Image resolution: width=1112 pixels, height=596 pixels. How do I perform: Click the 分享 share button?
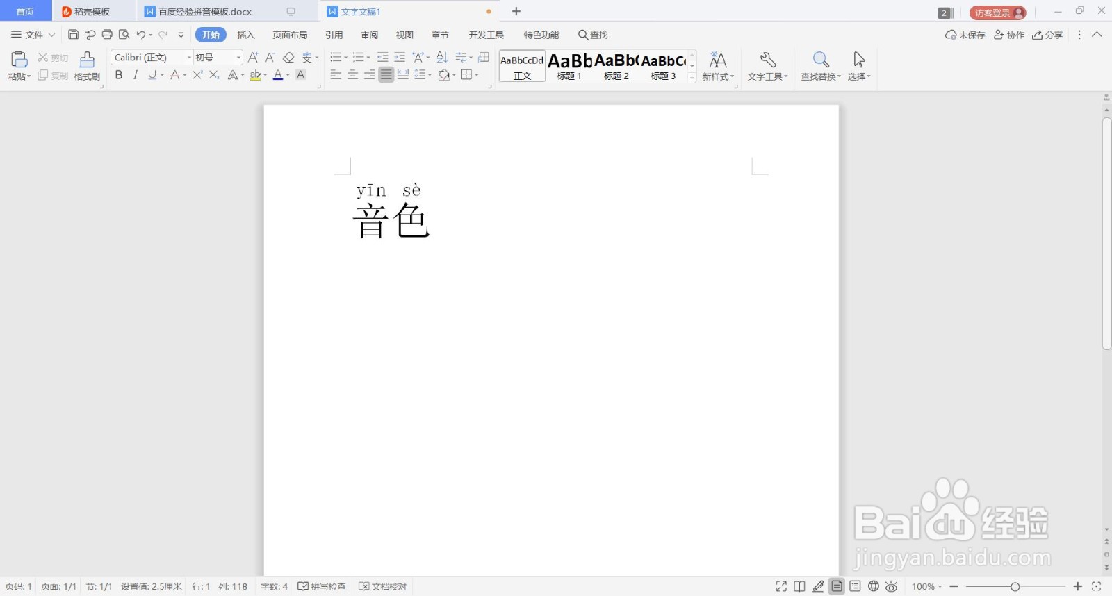click(1047, 35)
